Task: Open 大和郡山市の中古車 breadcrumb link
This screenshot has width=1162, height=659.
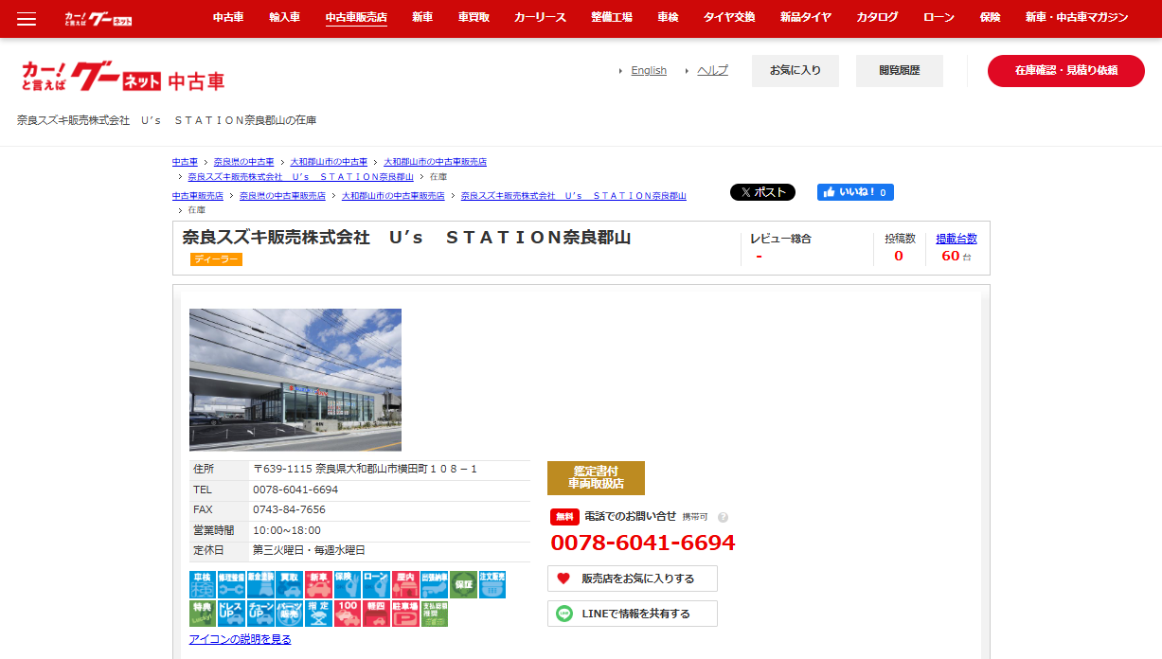Action: pyautogui.click(x=329, y=162)
